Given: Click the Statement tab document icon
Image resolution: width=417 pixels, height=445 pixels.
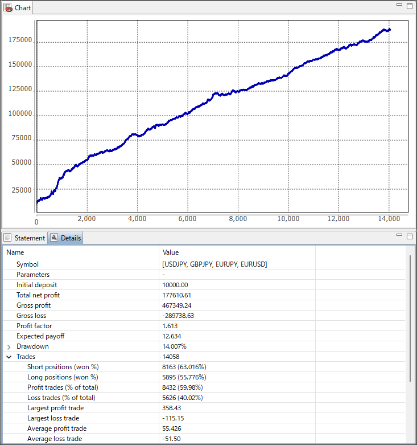Looking at the screenshot, I should pyautogui.click(x=7, y=238).
